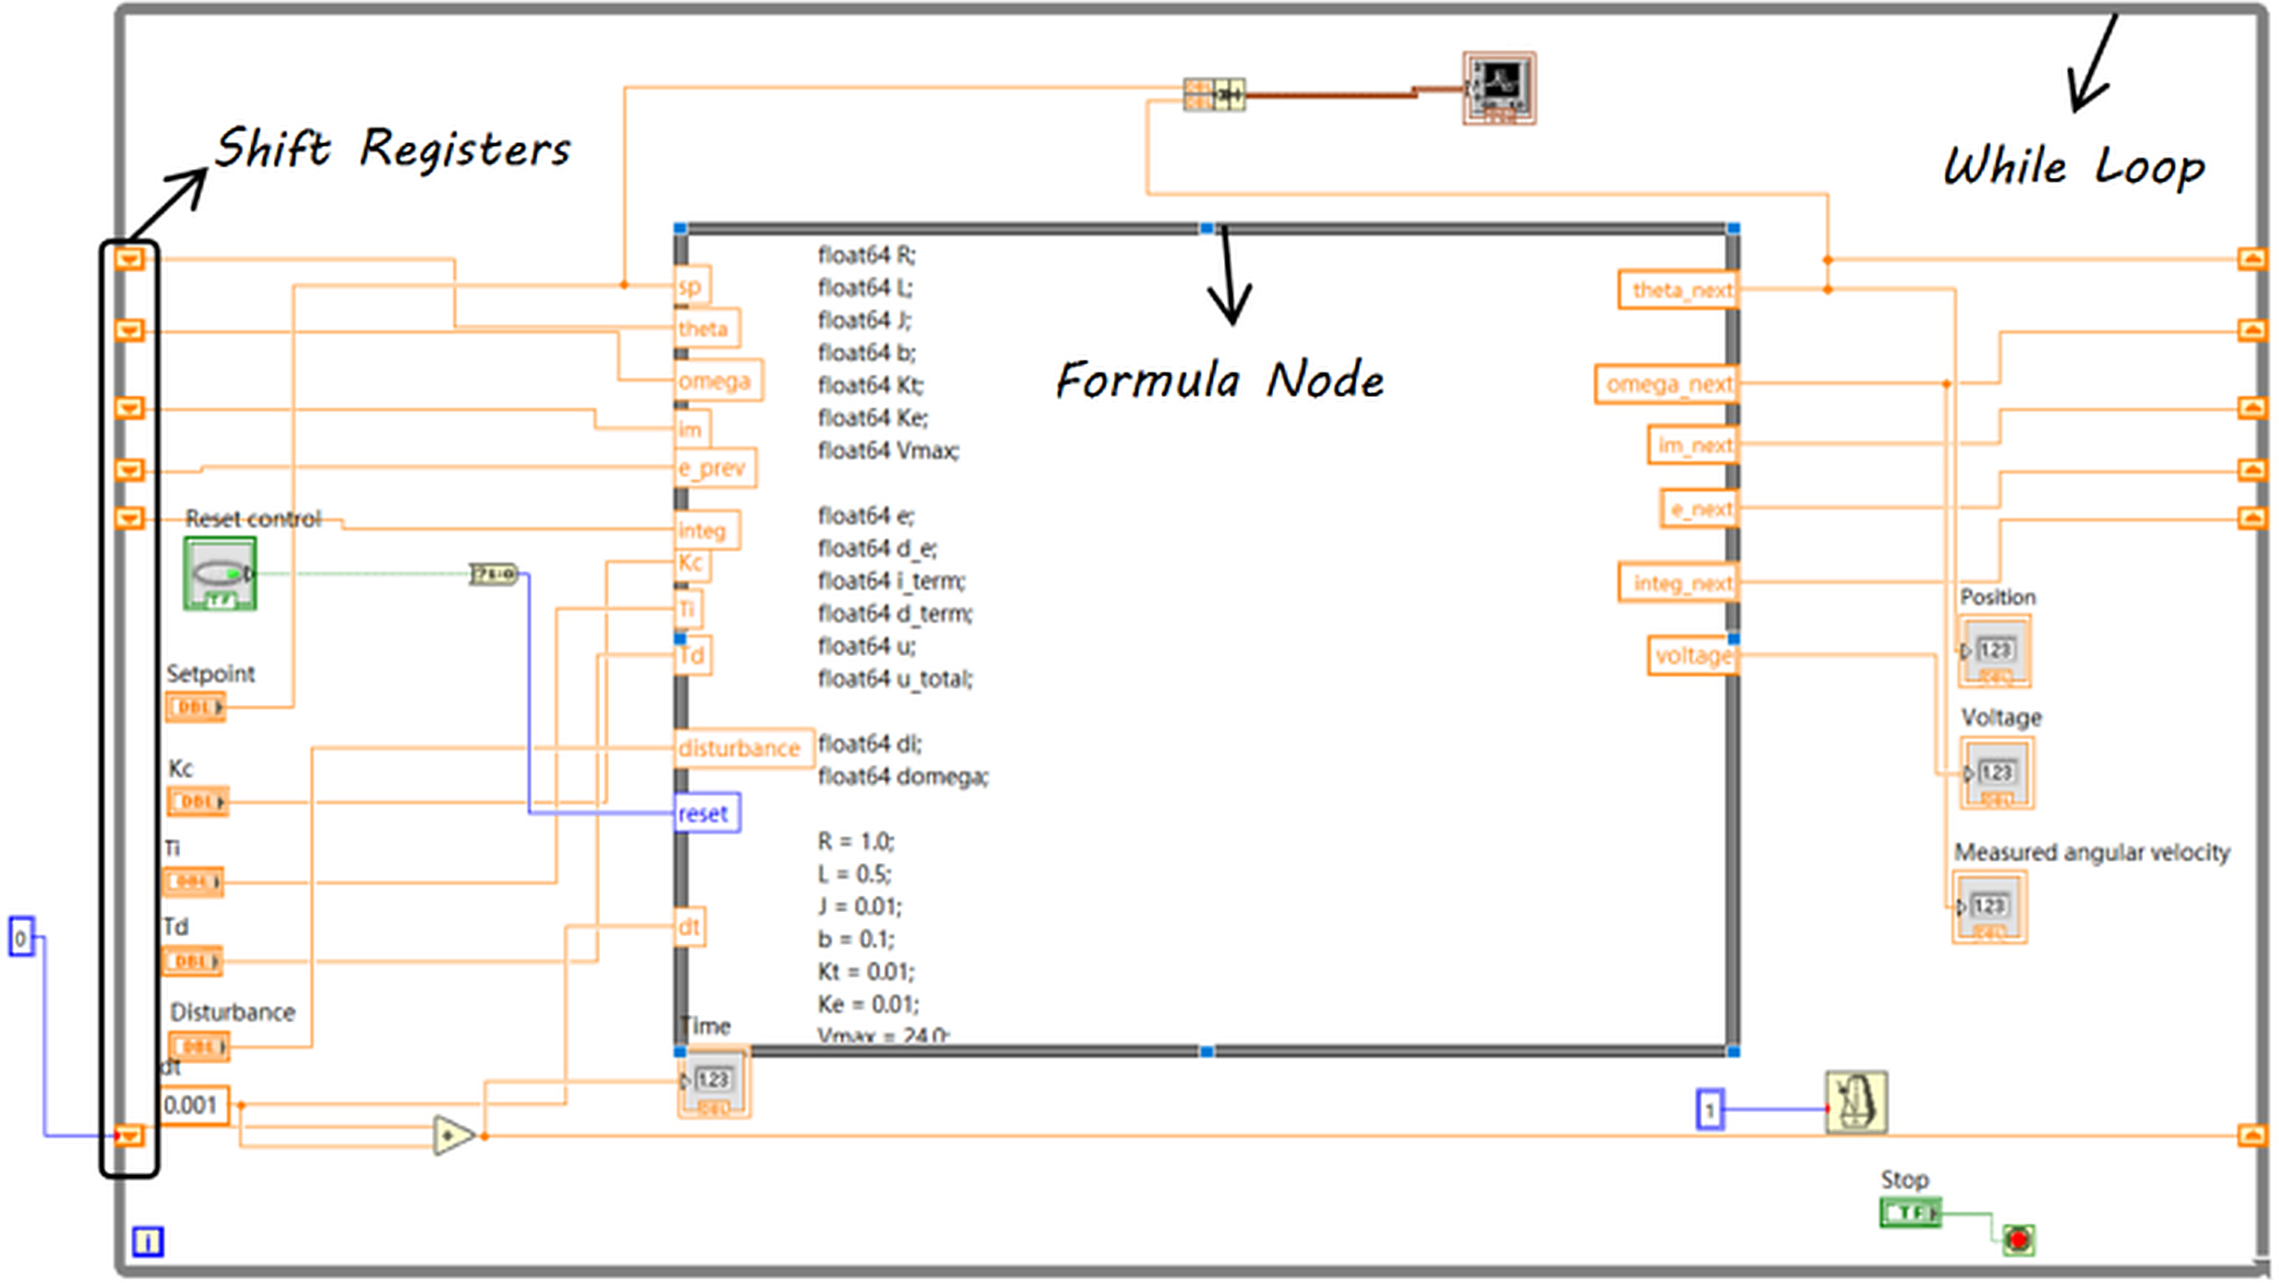Click the second left shift register terminal
The width and height of the screenshot is (2279, 1283).
click(x=130, y=331)
